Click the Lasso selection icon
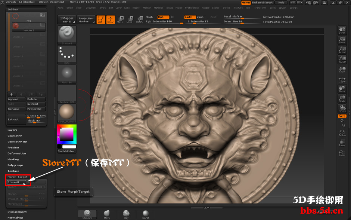351x220 pixels. pyautogui.click(x=342, y=153)
